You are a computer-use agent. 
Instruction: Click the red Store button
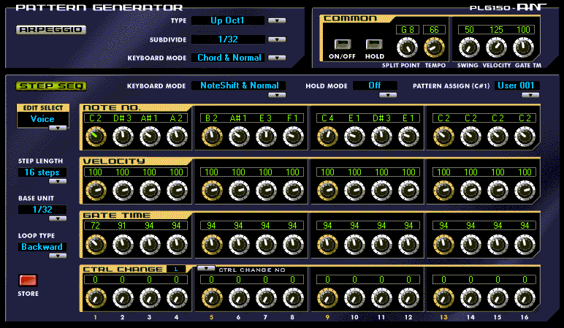[28, 281]
